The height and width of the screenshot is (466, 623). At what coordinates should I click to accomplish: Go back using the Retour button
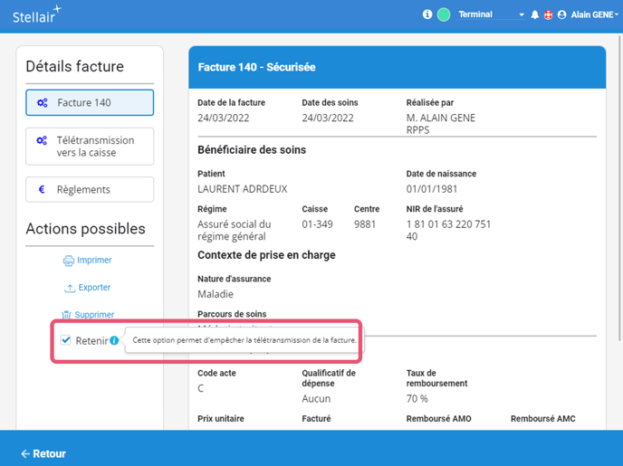point(43,453)
